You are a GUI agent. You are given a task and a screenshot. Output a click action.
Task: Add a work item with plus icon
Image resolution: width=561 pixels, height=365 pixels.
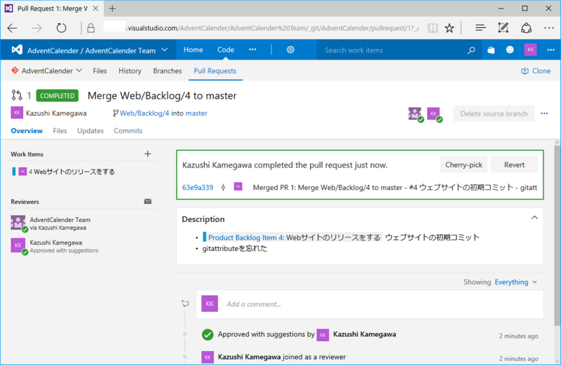click(148, 153)
